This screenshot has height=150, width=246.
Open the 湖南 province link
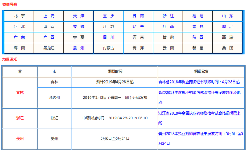coord(138,16)
